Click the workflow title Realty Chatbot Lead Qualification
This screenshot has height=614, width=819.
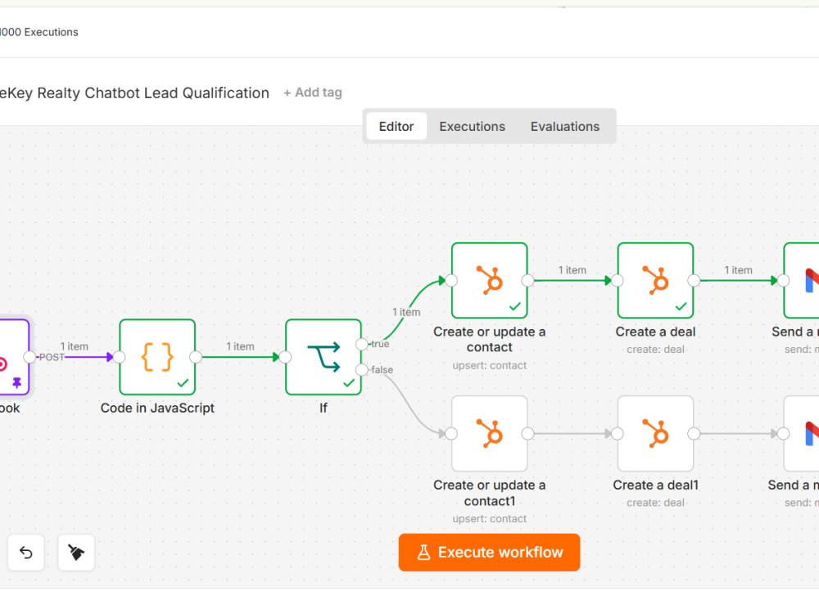coord(134,93)
